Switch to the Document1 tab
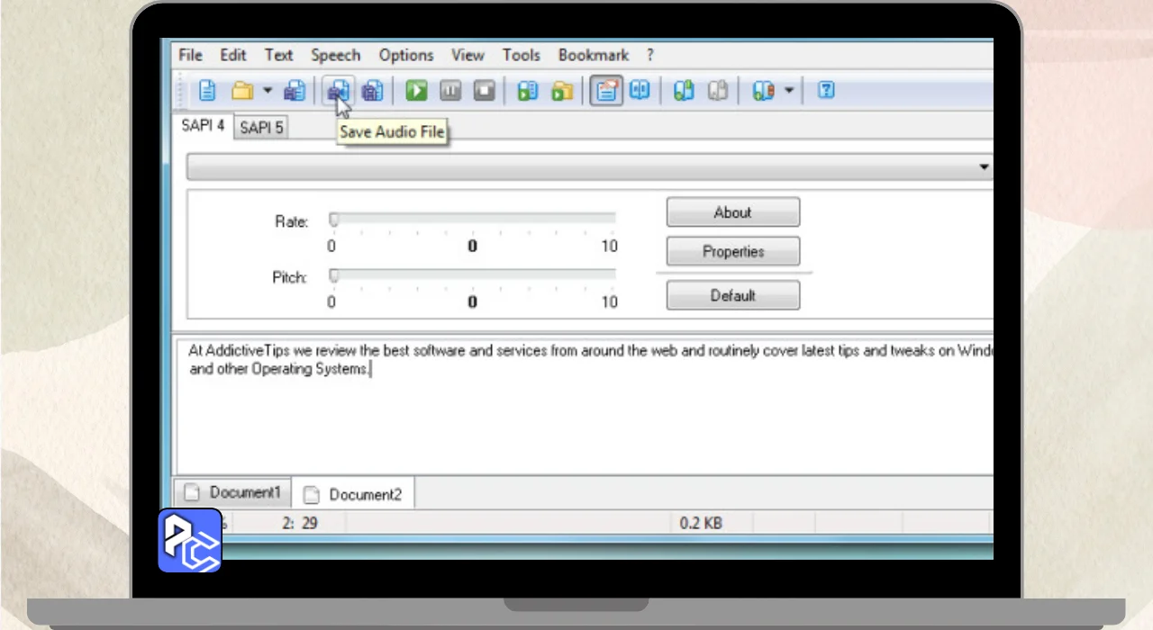This screenshot has width=1153, height=630. coord(232,492)
